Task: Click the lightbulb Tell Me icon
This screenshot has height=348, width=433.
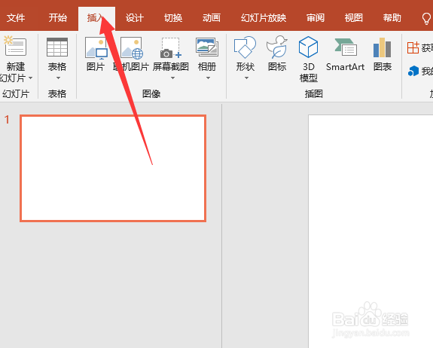Action: [x=426, y=19]
